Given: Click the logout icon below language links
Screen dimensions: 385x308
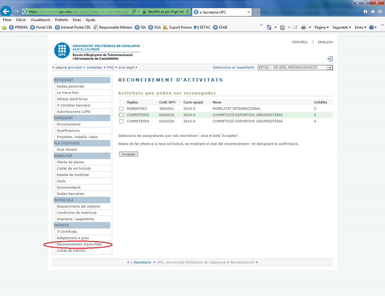Looking at the screenshot, I should tap(330, 59).
